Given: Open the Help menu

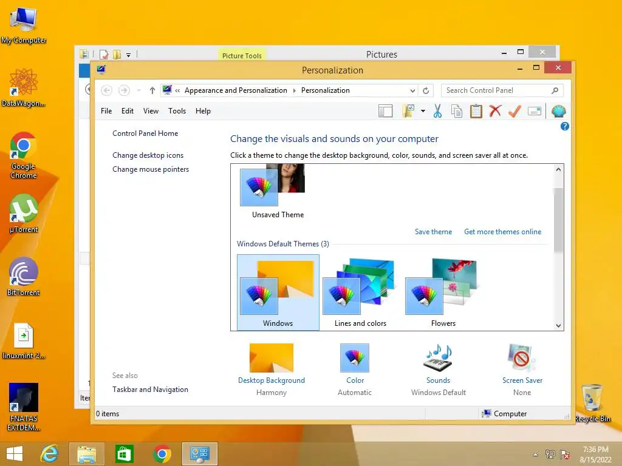Looking at the screenshot, I should pos(203,111).
